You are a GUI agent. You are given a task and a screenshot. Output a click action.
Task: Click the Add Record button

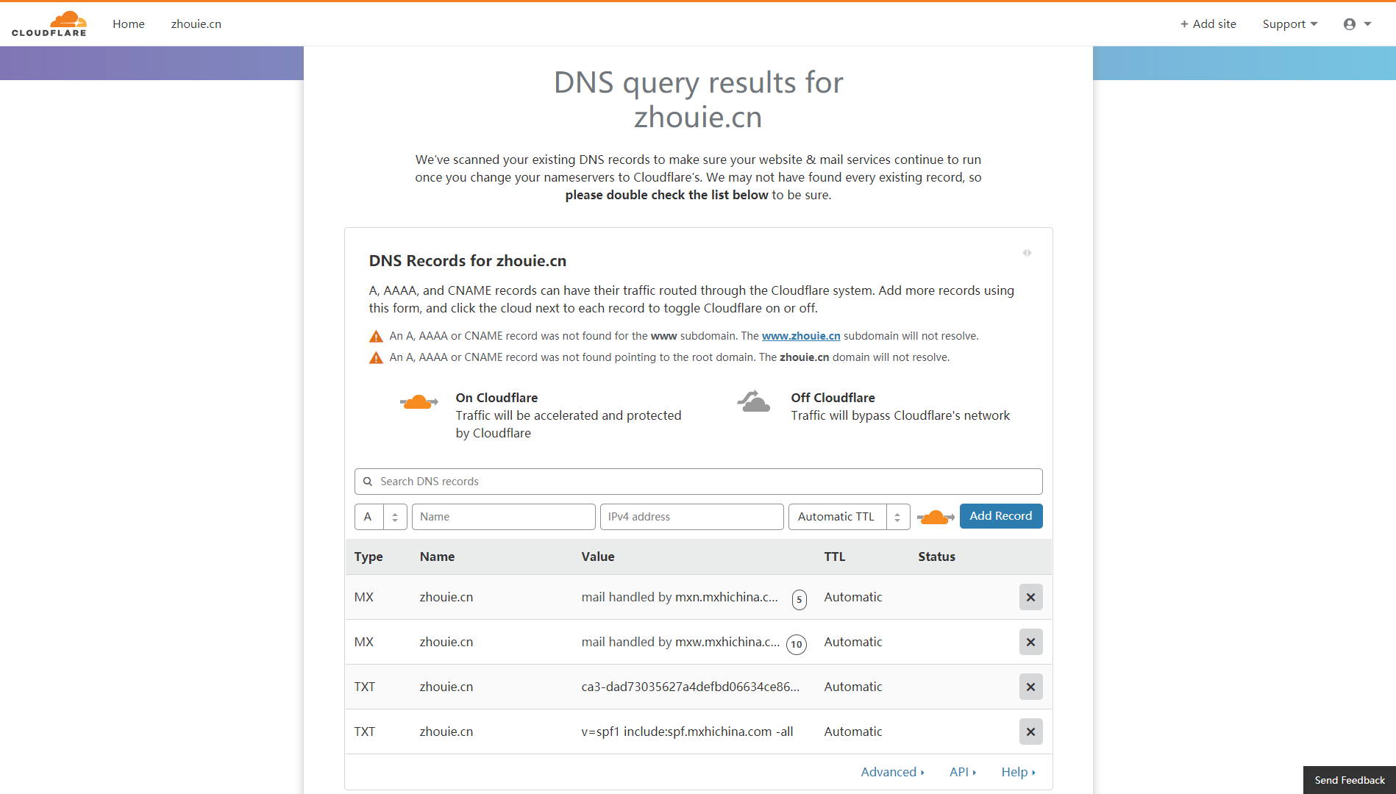pos(1000,516)
